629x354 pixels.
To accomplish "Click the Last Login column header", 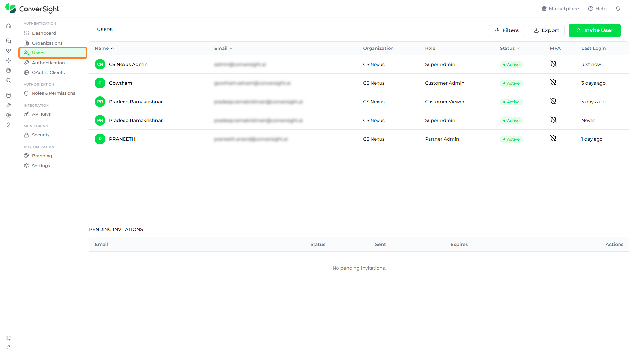I will tap(594, 48).
